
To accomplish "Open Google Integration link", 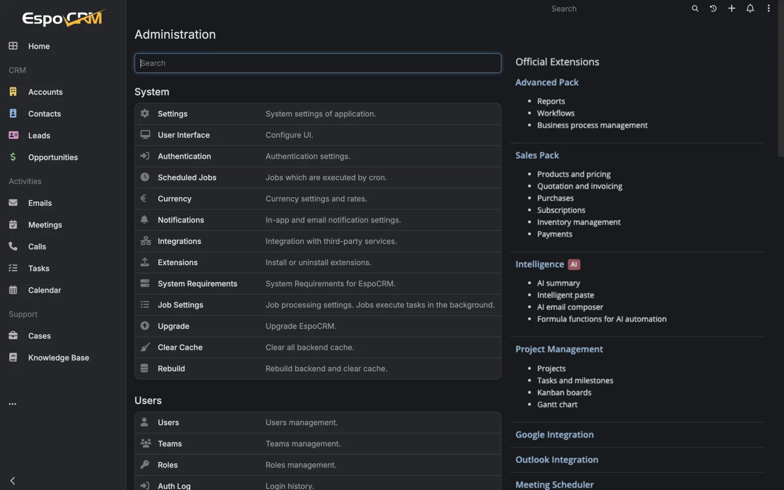I will click(554, 435).
